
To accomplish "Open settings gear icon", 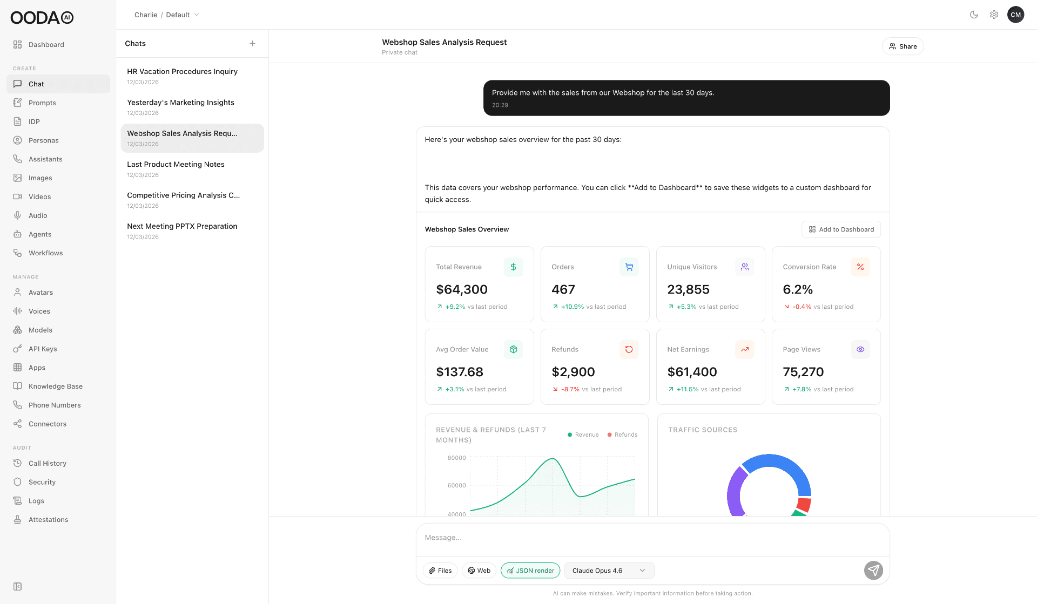I will click(x=994, y=15).
